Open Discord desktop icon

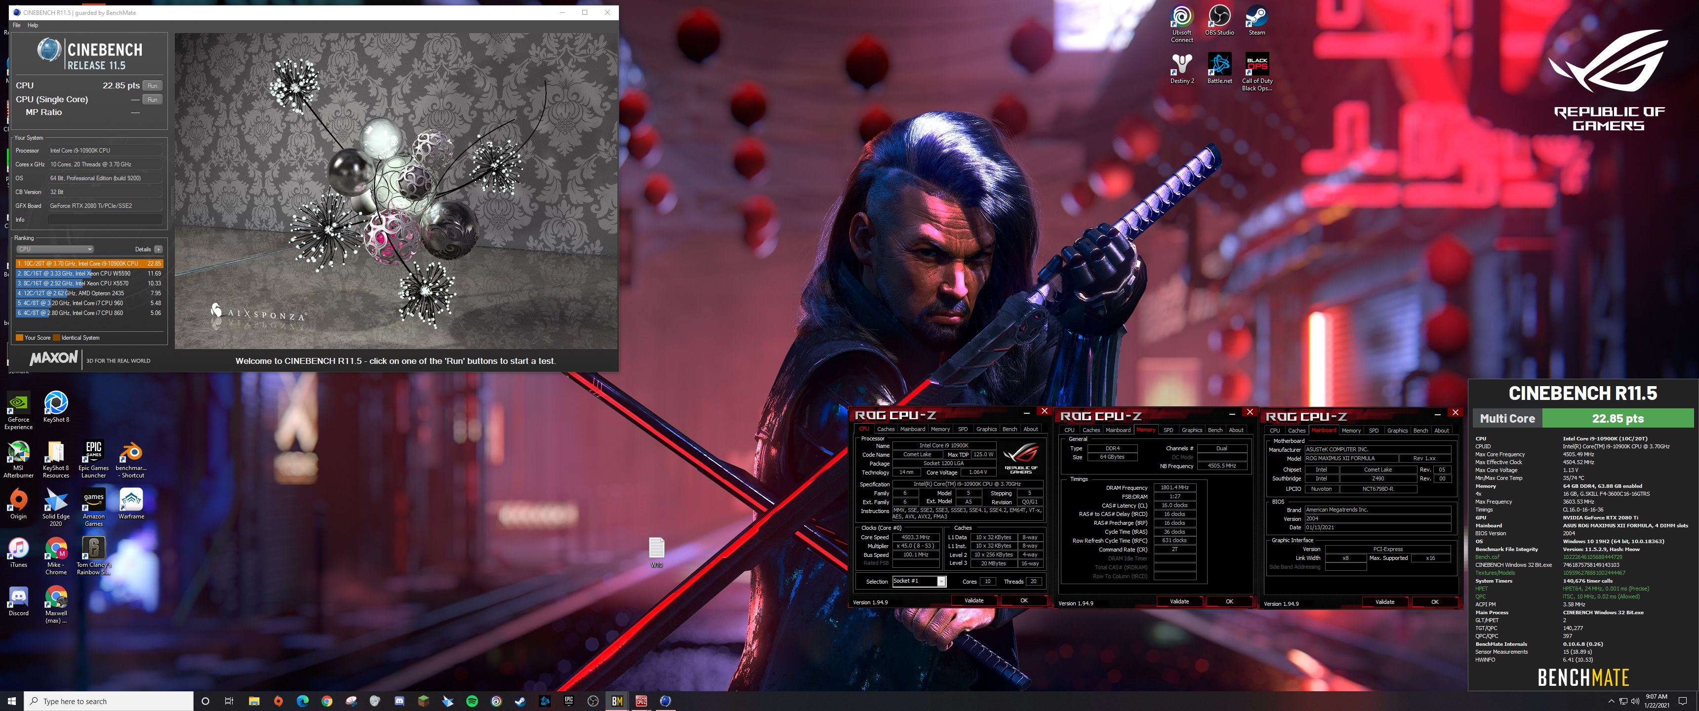click(18, 601)
